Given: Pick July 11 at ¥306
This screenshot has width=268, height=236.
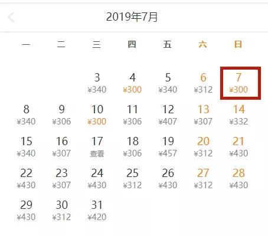Looking at the screenshot, I should pyautogui.click(x=132, y=115).
